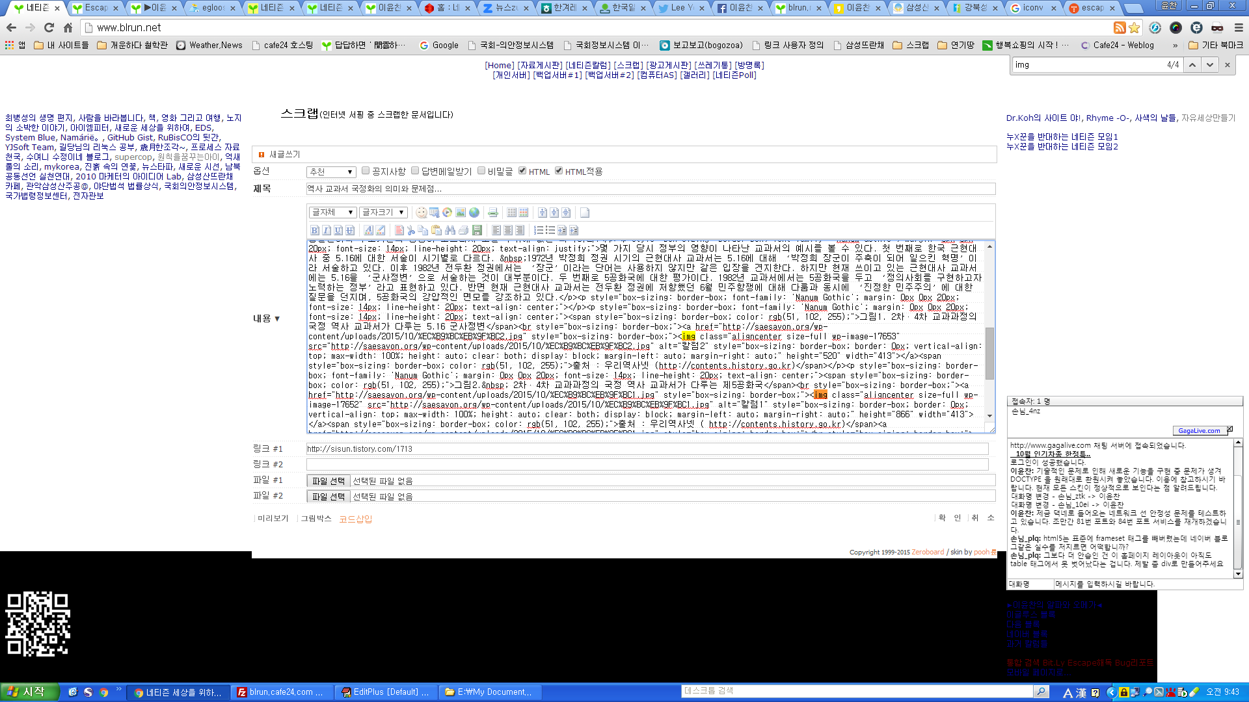Insert a bulleted list
Viewport: 1249px width, 702px height.
[x=550, y=230]
